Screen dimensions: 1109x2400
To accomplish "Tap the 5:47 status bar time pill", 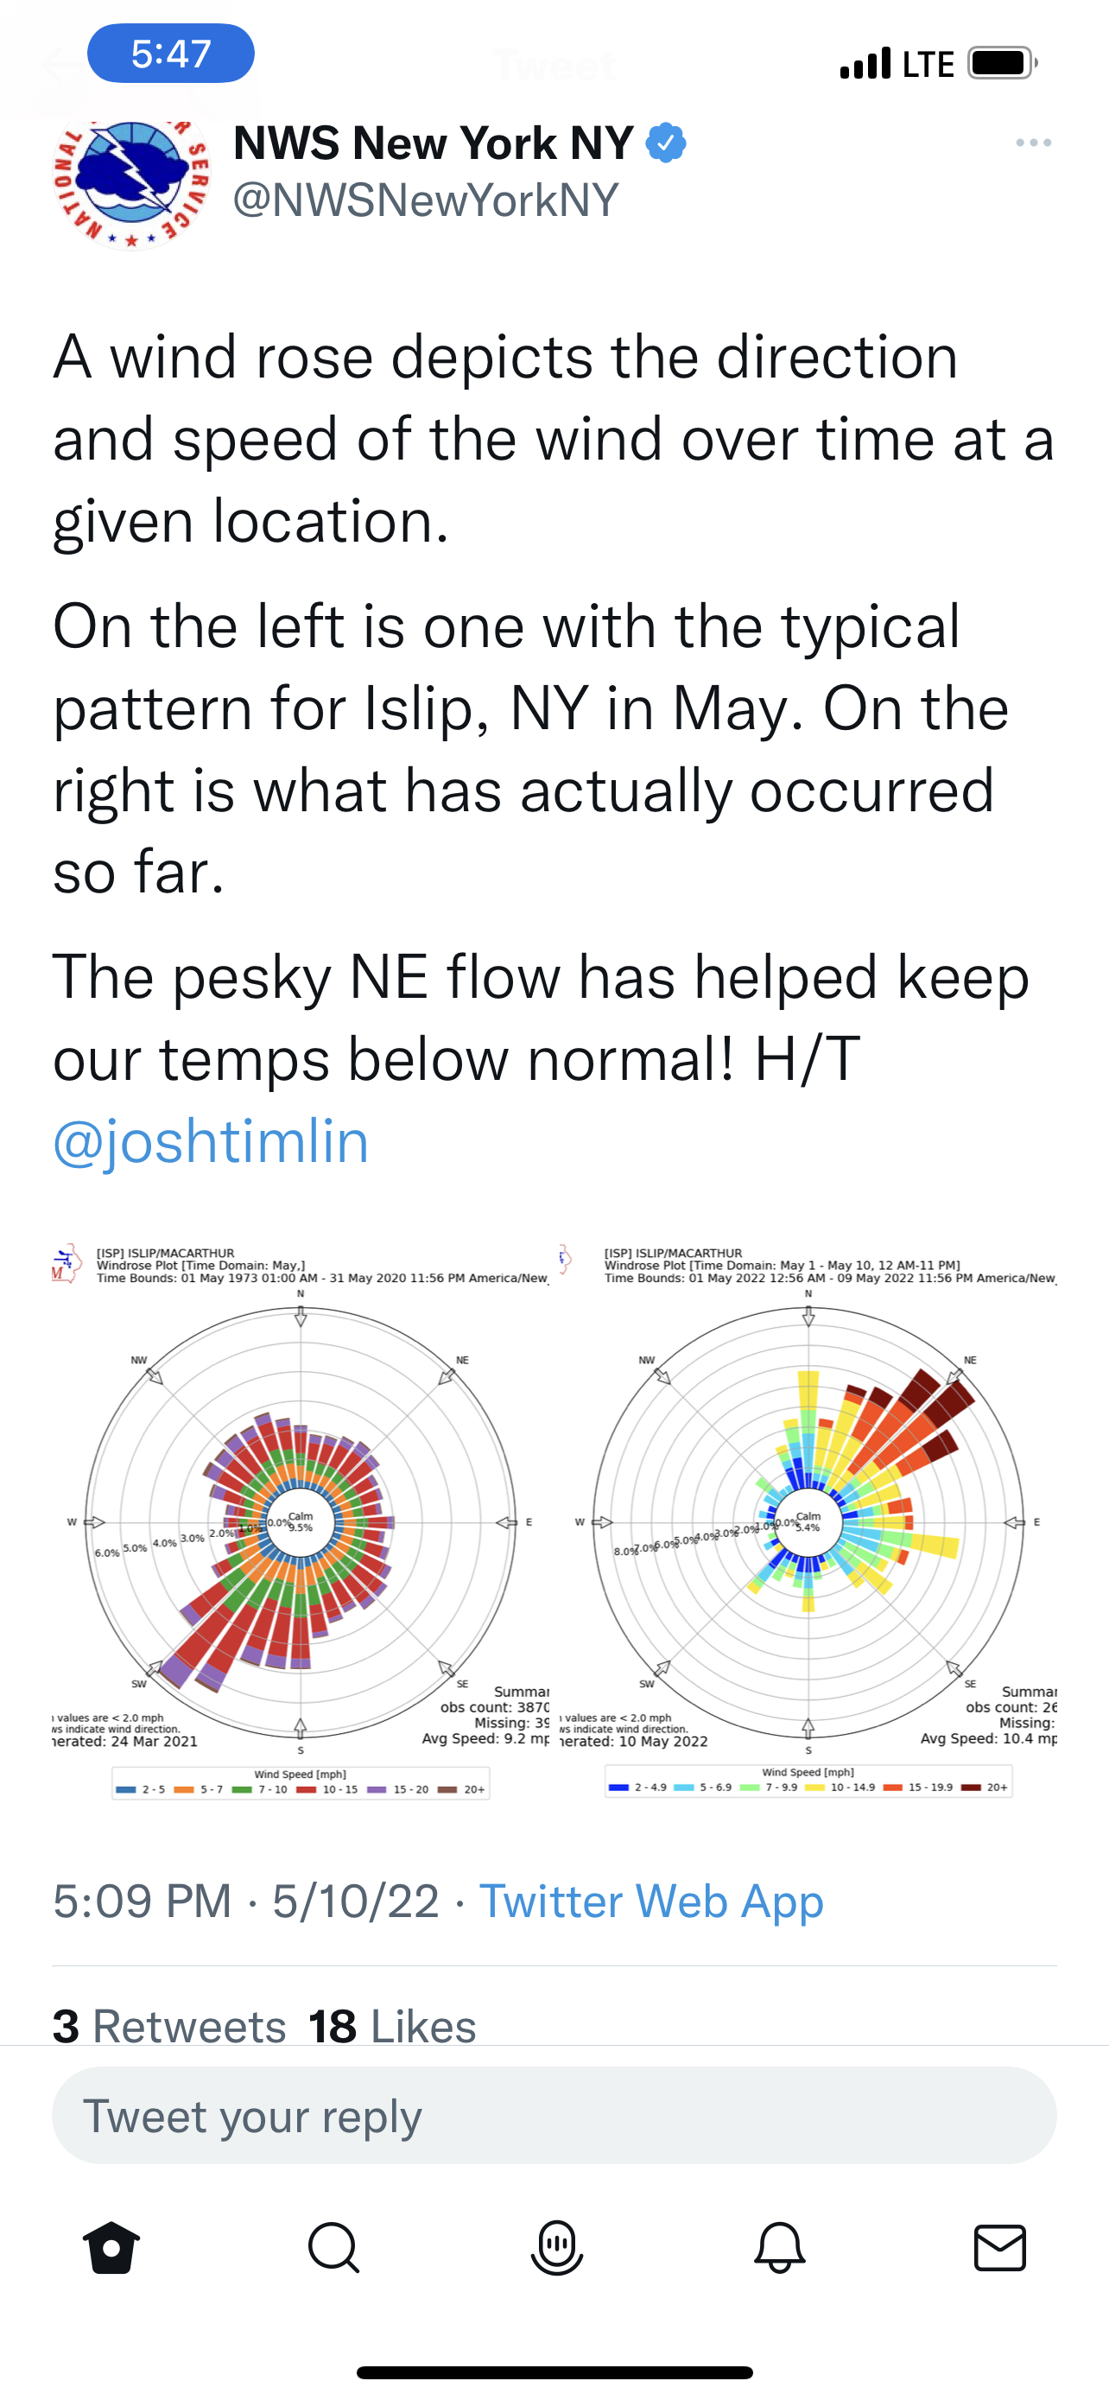I will coord(170,53).
